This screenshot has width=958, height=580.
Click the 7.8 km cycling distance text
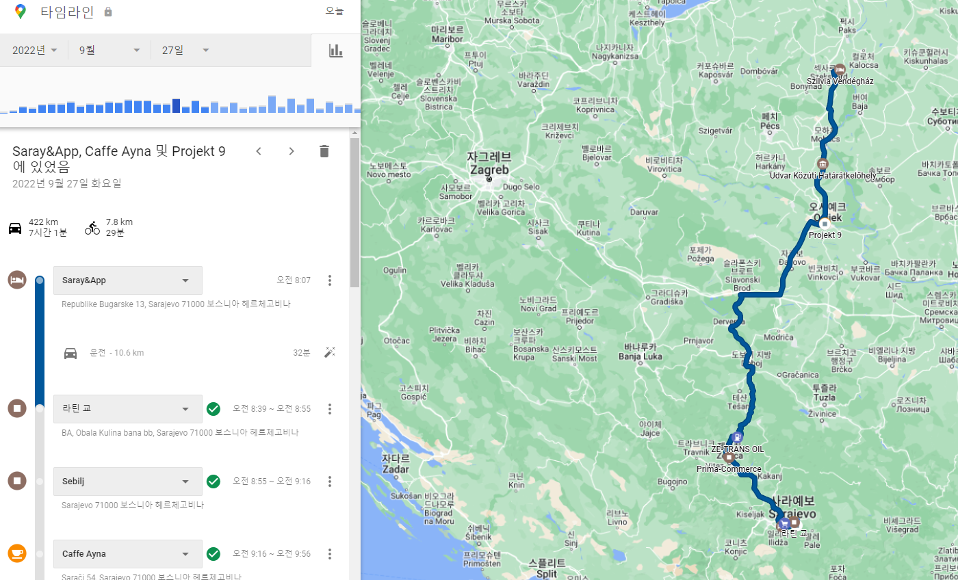point(119,222)
